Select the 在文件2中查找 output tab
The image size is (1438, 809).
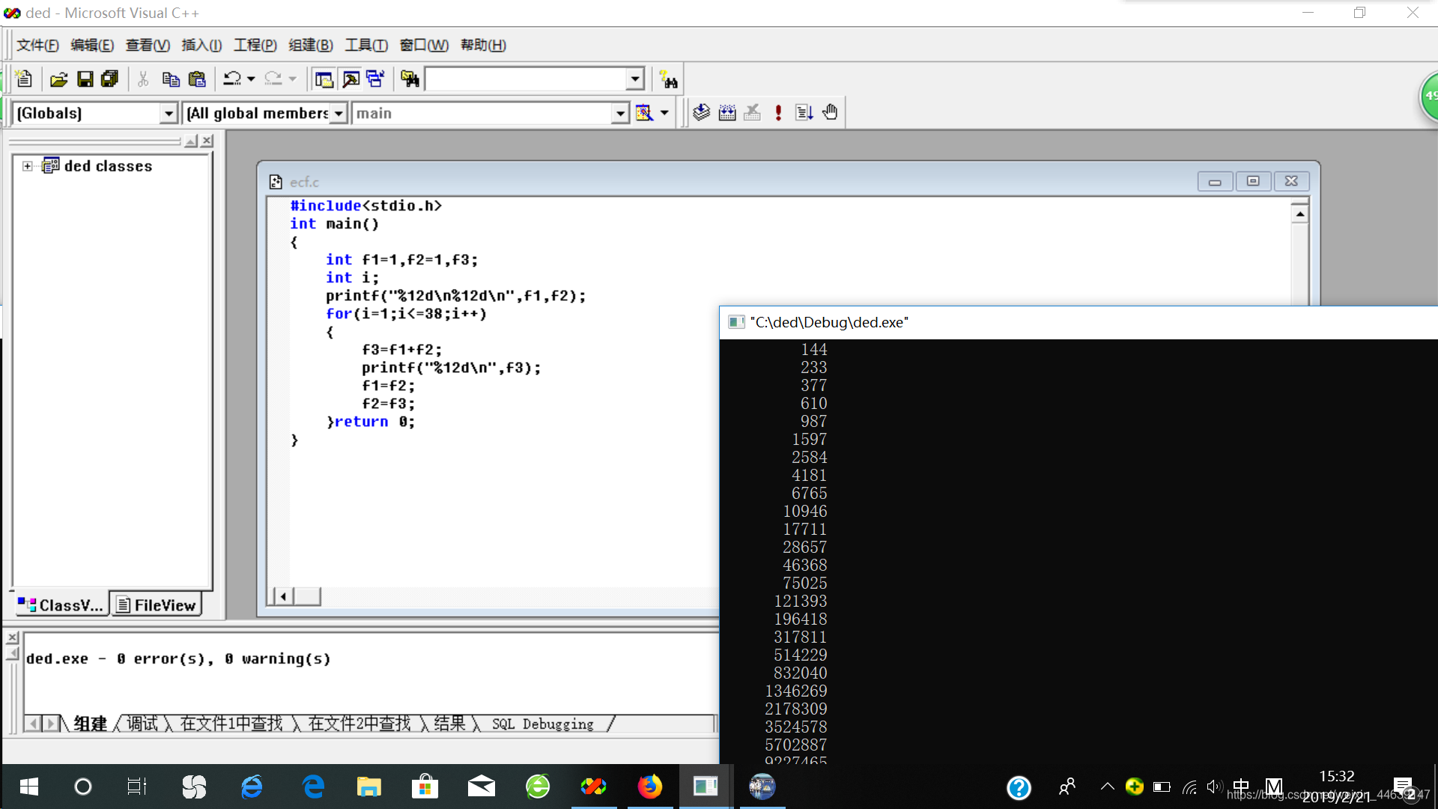coord(359,724)
